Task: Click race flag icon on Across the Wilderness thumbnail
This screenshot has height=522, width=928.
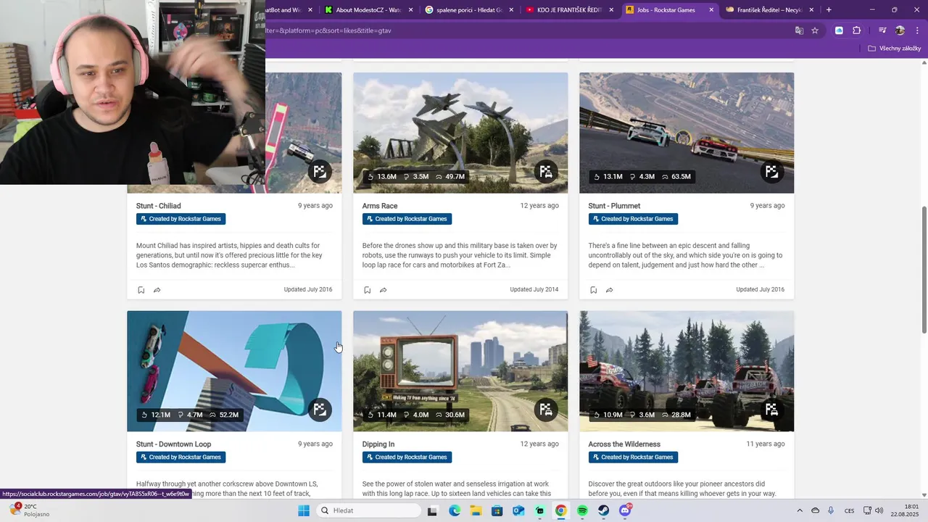Action: point(772,410)
